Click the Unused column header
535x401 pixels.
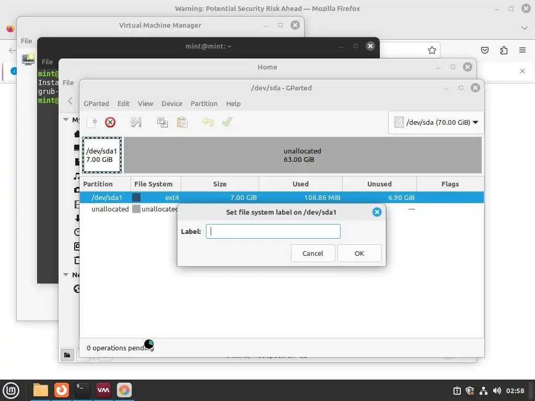pyautogui.click(x=379, y=184)
